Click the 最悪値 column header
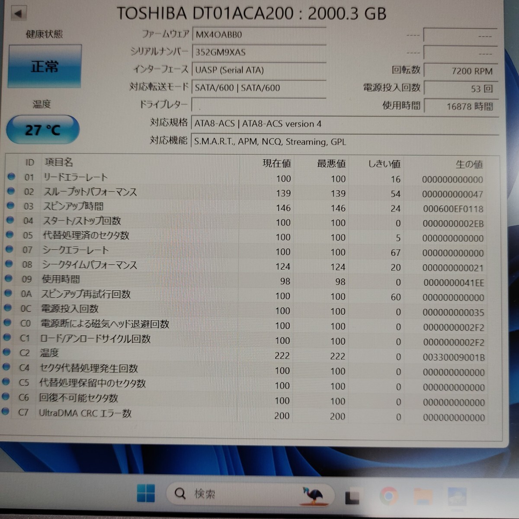This screenshot has width=519, height=519. pyautogui.click(x=331, y=163)
